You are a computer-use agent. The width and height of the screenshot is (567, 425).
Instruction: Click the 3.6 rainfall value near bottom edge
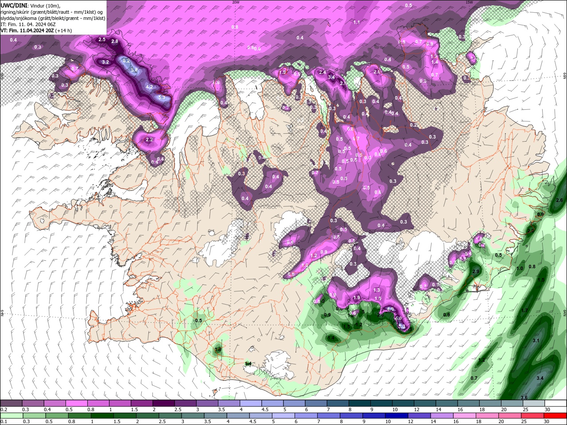[x=524, y=398]
